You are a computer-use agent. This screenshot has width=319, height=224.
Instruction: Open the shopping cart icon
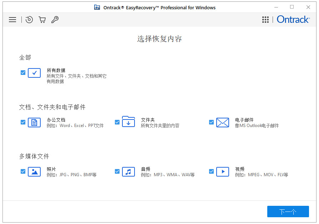click(x=42, y=20)
